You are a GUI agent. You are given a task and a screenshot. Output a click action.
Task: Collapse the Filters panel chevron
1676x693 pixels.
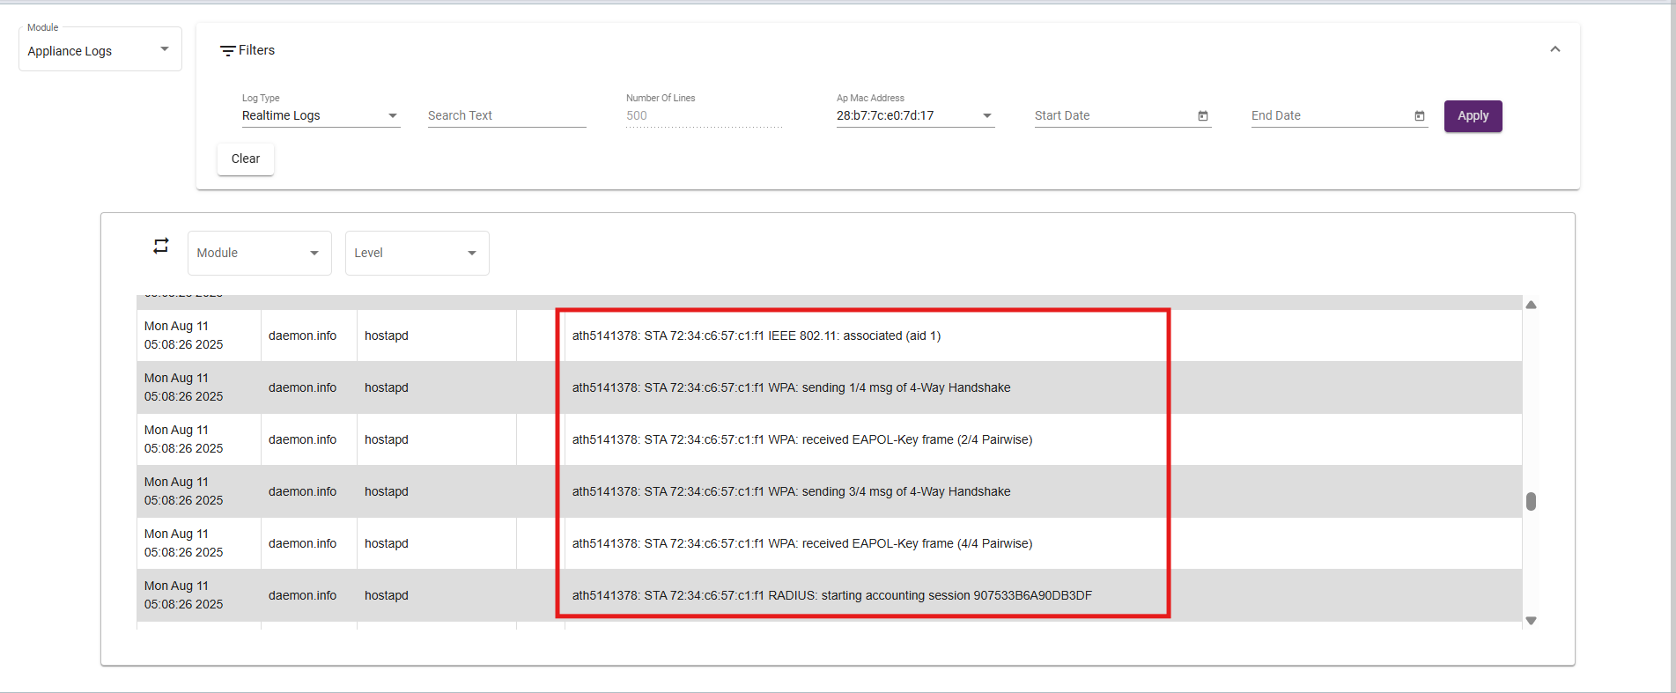tap(1555, 49)
